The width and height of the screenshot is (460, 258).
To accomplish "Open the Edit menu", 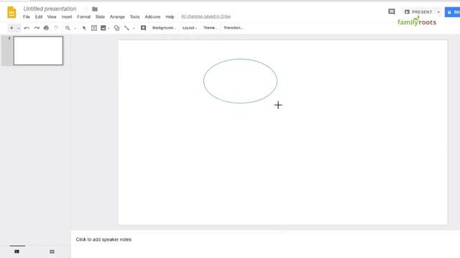I will coord(39,17).
